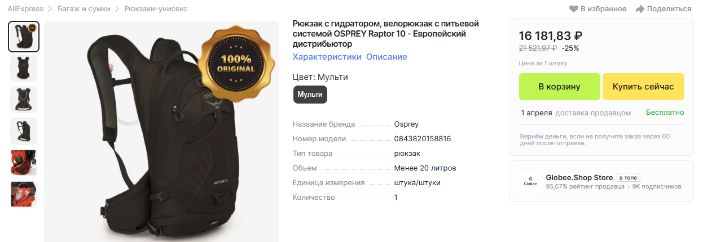Click the Купить сейчас button

tap(643, 87)
